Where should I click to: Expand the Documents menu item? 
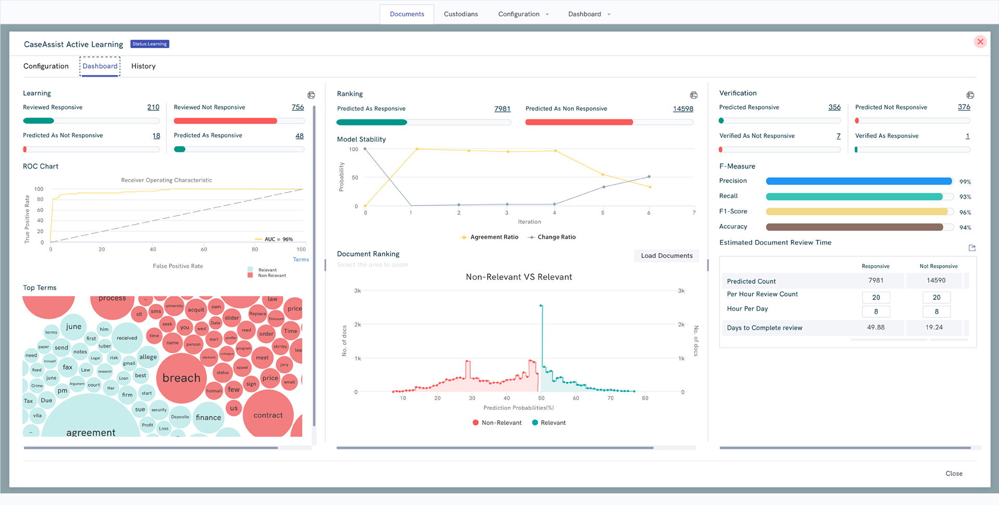pos(406,14)
